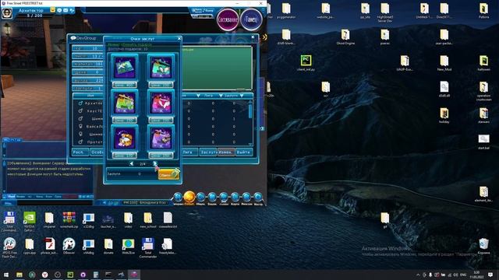Select the pcggenerator folder on desktop

(x=286, y=11)
